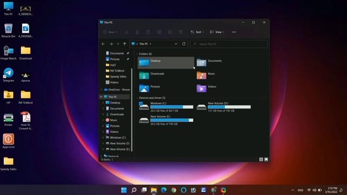Screen dimensions: 347x195
Task: Open the Apps Icon desktop shortcut
Action: [x=9, y=141]
